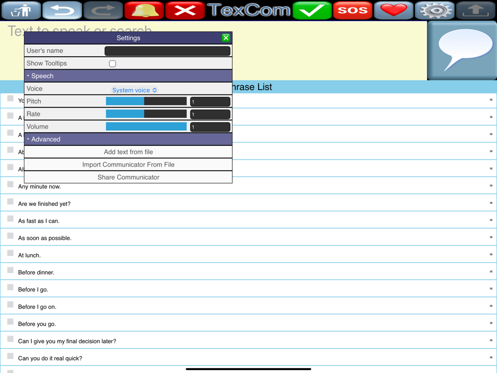The width and height of the screenshot is (497, 373).
Task: Click drag handle for 'Can you do it real quick?' row
Action: pyautogui.click(x=491, y=357)
